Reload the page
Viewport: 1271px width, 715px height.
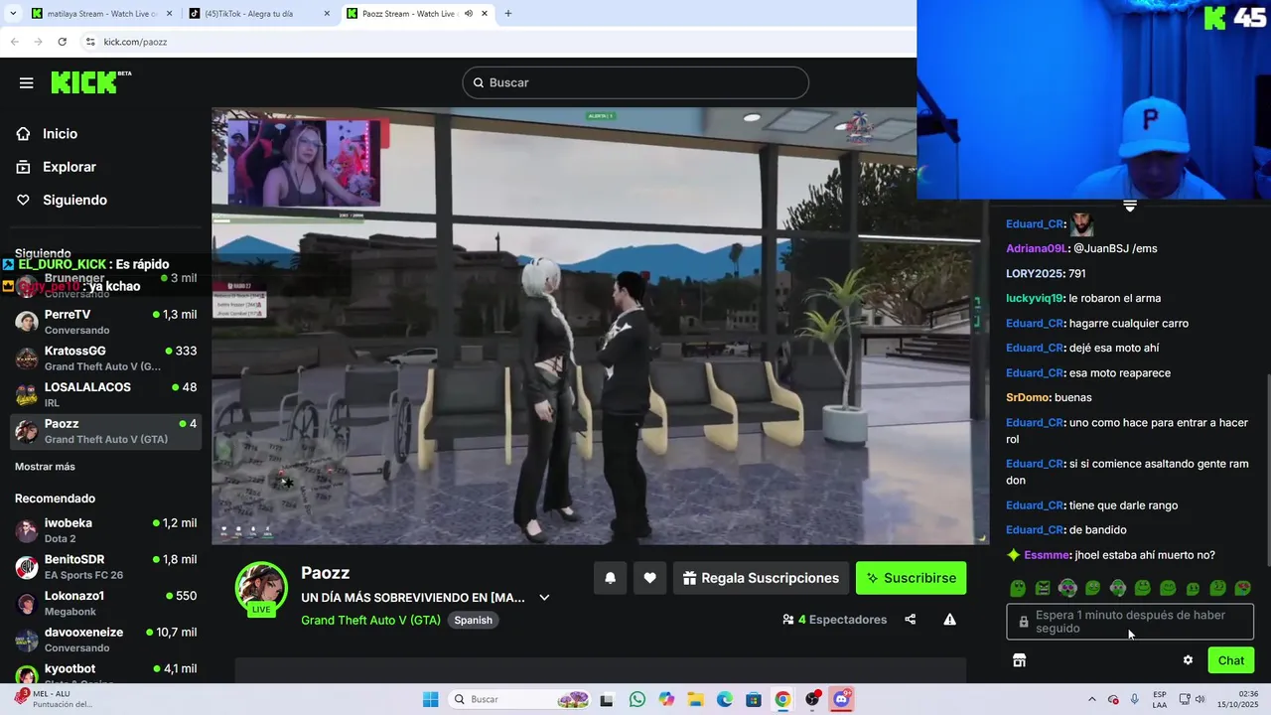[62, 42]
